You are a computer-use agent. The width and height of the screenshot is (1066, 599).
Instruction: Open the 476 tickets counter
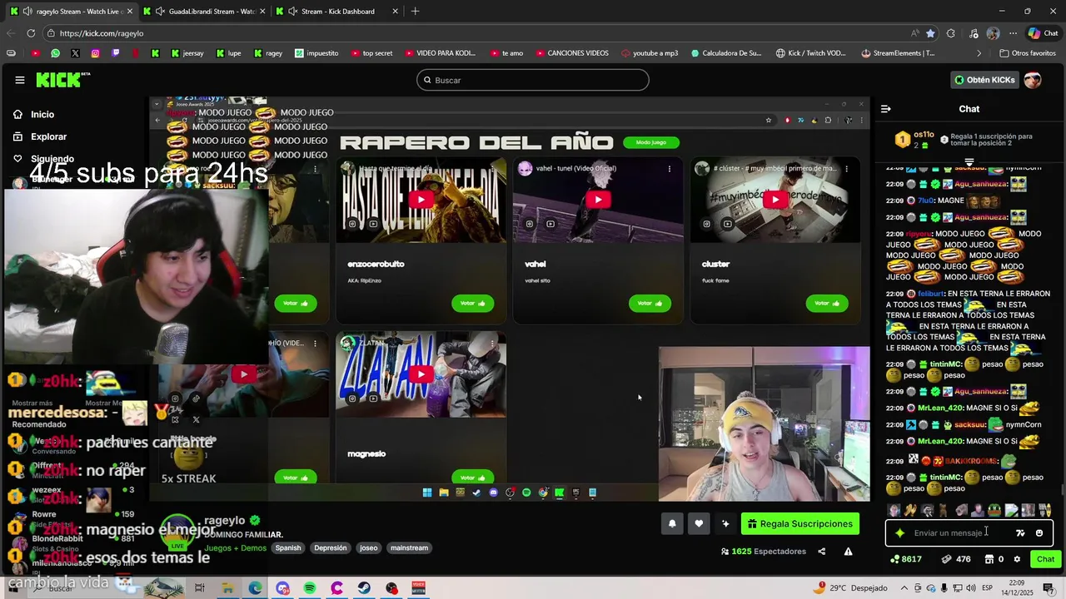[956, 559]
